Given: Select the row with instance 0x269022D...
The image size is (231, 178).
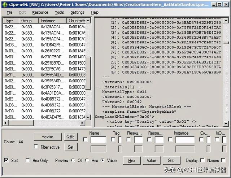Looking at the screenshot, I should coord(44,51).
